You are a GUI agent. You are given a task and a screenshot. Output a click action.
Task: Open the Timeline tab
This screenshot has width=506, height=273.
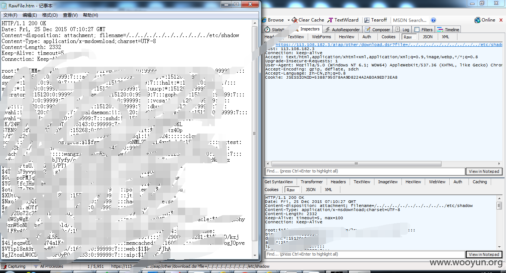pyautogui.click(x=448, y=30)
